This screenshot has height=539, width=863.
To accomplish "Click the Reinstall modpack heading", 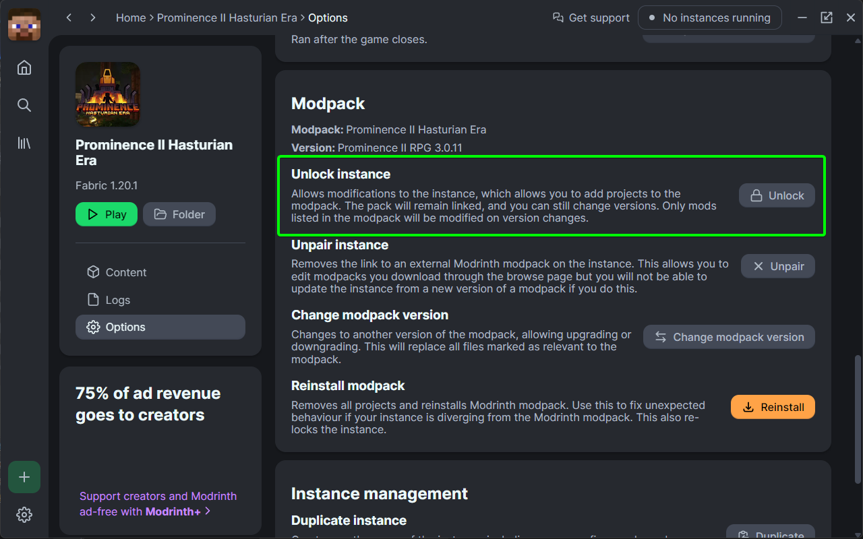I will [348, 385].
